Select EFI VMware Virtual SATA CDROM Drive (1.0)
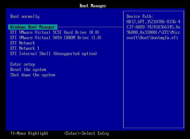 point(56,38)
